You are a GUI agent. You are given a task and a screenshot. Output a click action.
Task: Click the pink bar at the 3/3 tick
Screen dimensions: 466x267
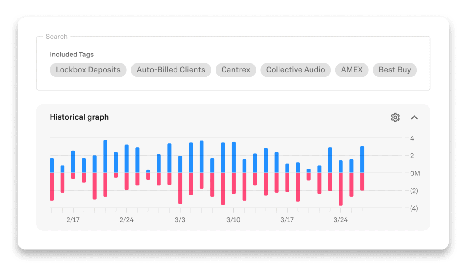click(180, 188)
